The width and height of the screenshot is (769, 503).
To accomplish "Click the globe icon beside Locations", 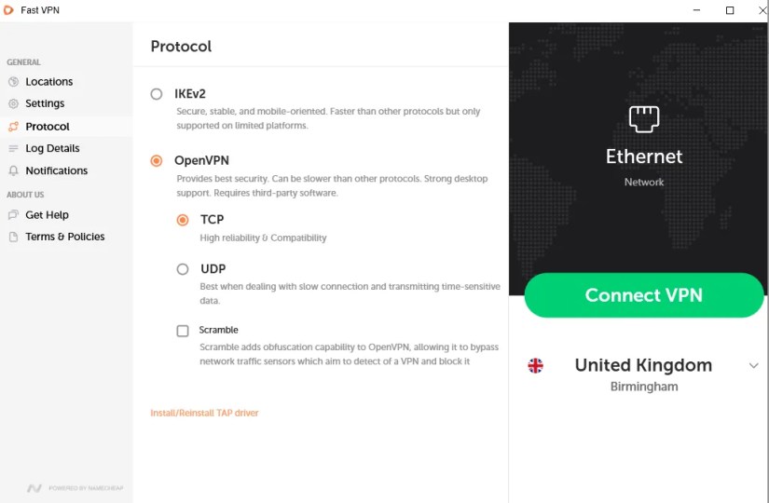I will click(x=14, y=82).
